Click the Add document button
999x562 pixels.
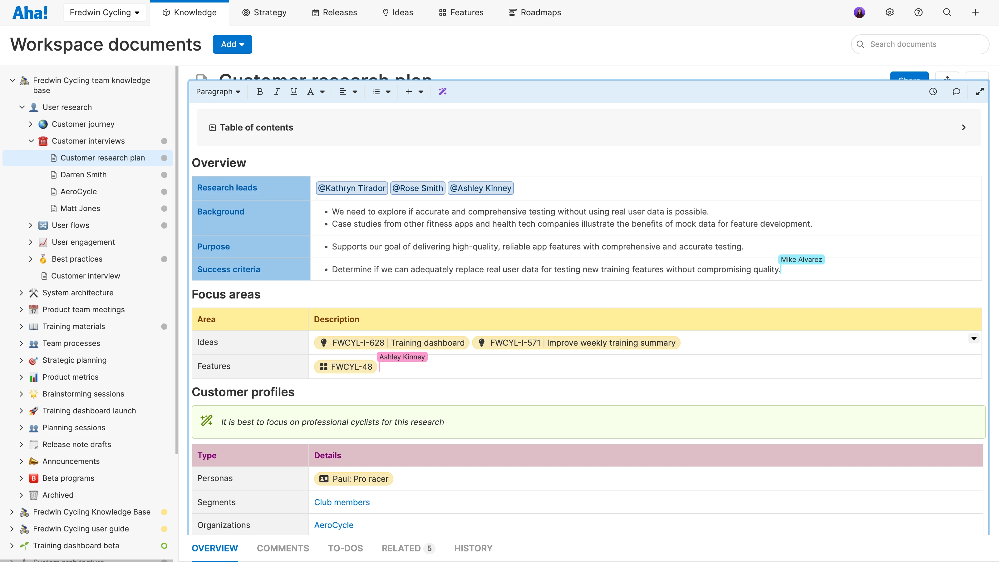(x=232, y=44)
